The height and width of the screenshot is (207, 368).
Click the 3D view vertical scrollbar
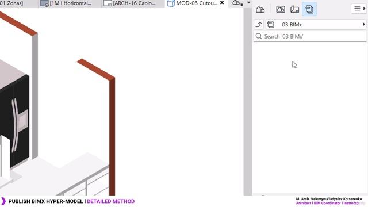point(248,101)
